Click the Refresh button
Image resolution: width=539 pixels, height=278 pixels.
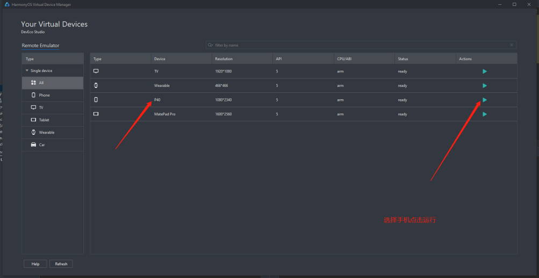pos(61,264)
